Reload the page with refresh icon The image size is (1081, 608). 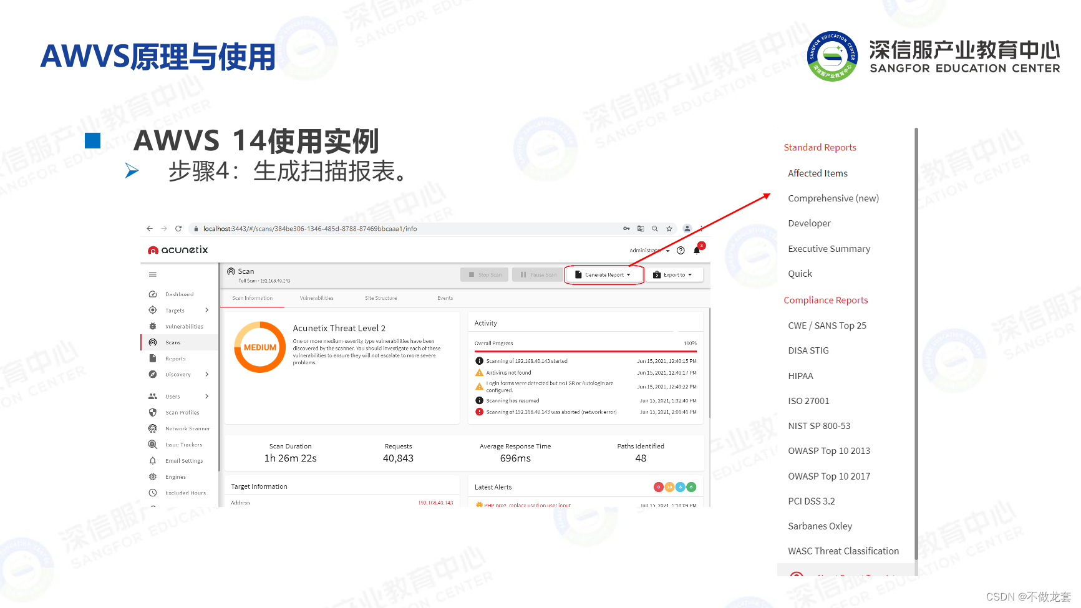(178, 229)
